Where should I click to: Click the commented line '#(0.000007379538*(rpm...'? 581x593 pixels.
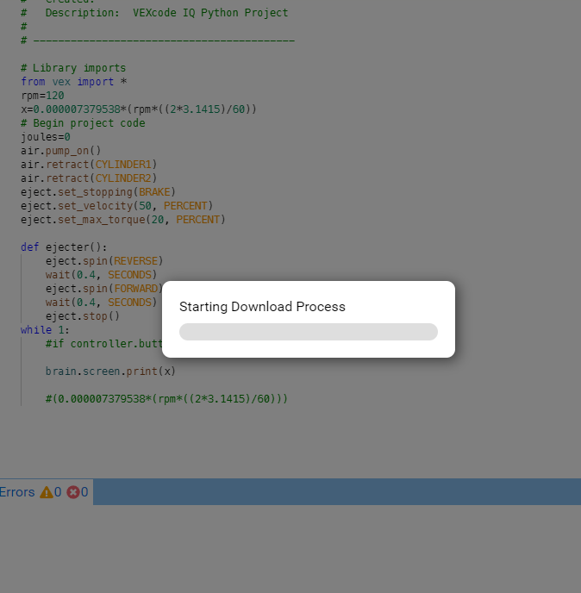coord(166,399)
